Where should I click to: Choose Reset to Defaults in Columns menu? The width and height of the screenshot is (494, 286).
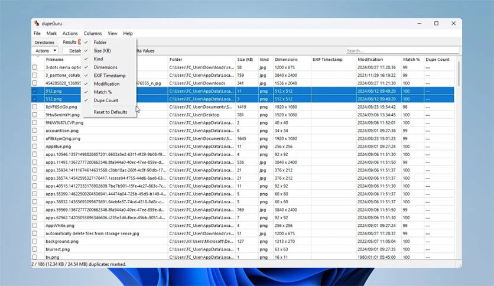[109, 112]
